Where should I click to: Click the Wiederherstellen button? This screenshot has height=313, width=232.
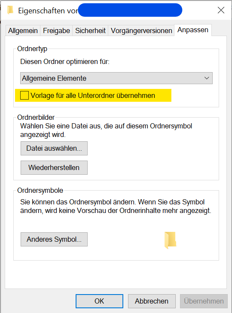[54, 167]
